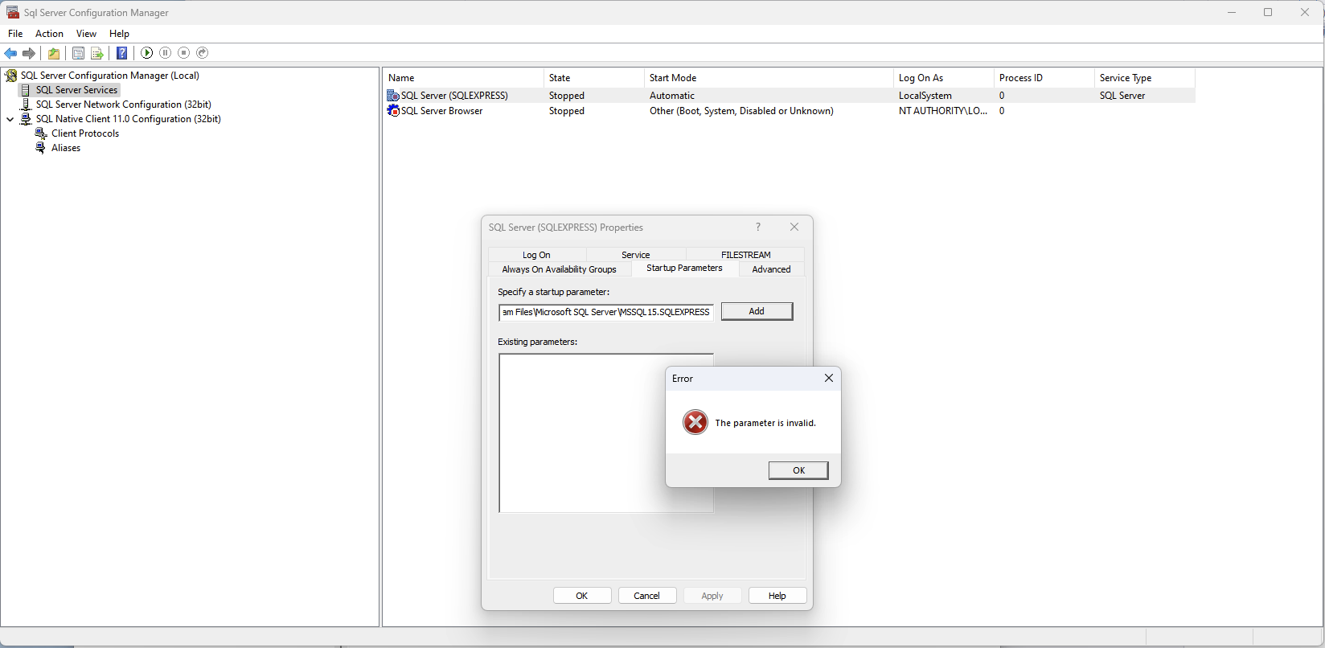Switch to the FILESTREAM tab
The height and width of the screenshot is (648, 1325).
tap(745, 255)
